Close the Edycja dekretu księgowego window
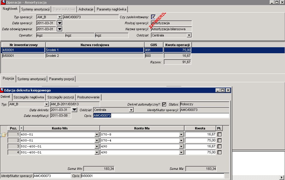Screen dimensions: 285x180 [228, 90]
